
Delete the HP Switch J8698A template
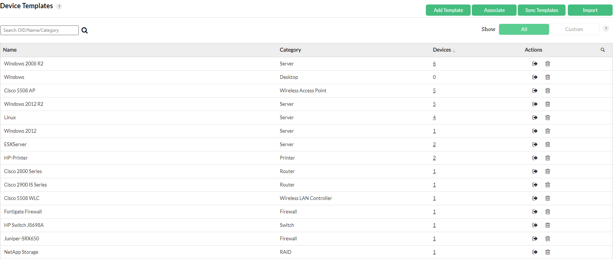pos(548,225)
